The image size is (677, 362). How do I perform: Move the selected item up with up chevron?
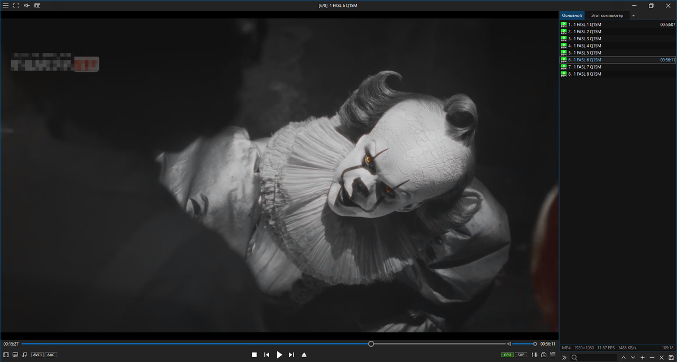point(623,358)
